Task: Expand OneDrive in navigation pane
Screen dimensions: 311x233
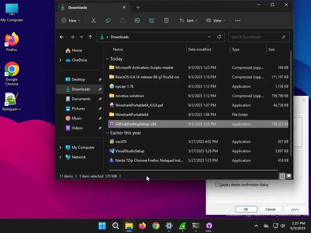Action: [x=60, y=60]
